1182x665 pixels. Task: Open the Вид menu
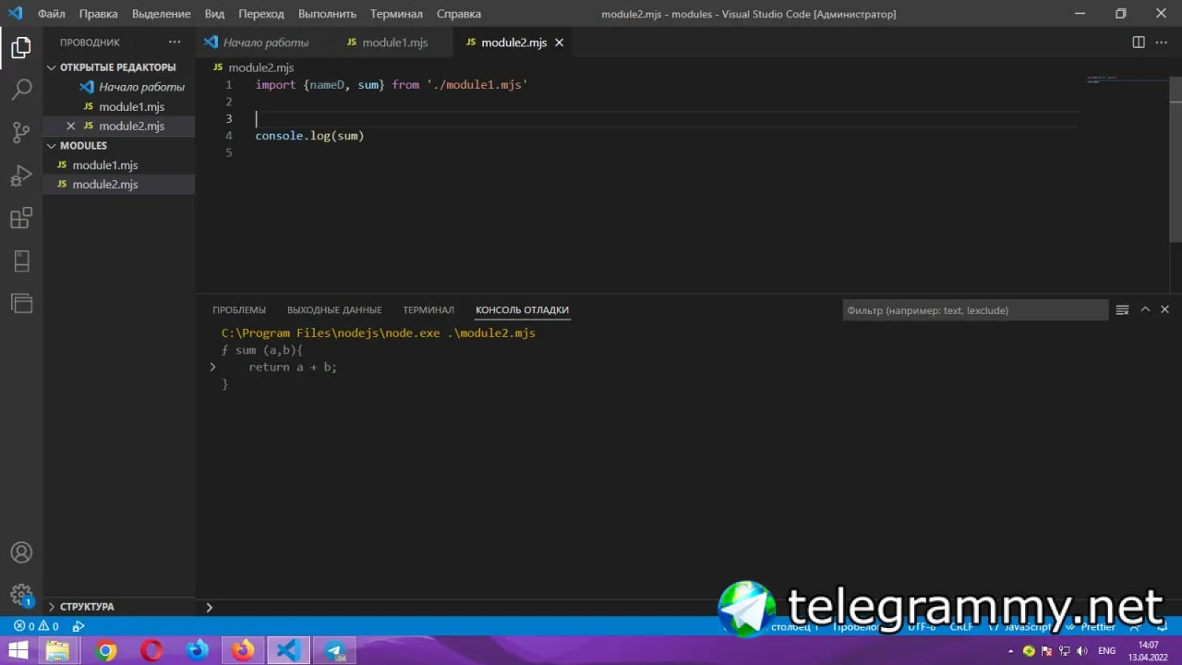[x=214, y=14]
